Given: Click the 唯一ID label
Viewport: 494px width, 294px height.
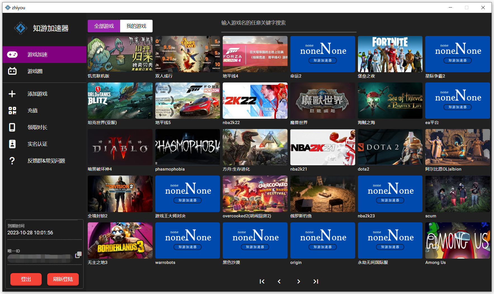Looking at the screenshot, I should 14,251.
